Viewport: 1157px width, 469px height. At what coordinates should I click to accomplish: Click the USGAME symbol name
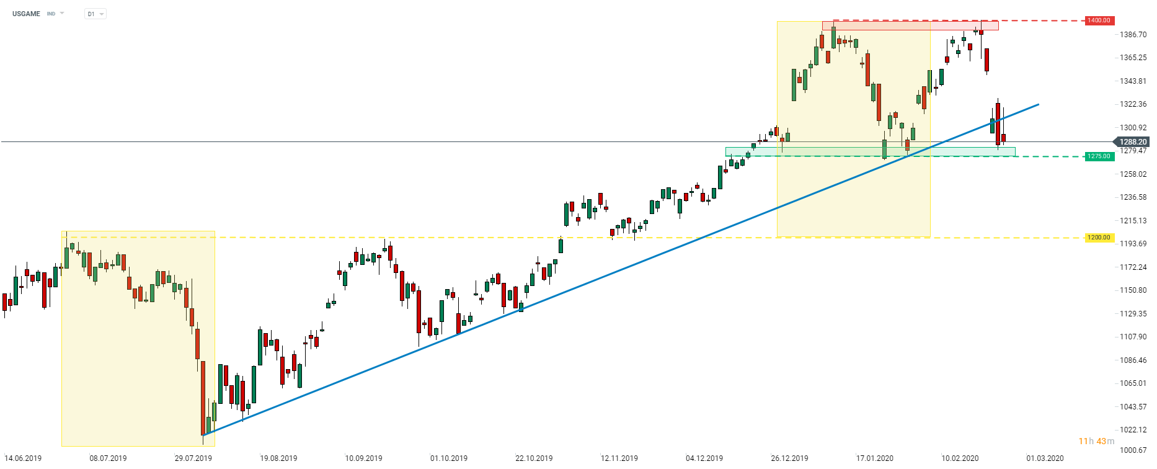click(x=26, y=14)
